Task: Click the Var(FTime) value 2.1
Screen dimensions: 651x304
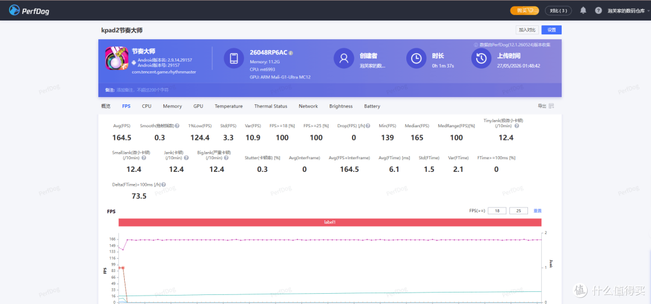Action: click(x=458, y=169)
